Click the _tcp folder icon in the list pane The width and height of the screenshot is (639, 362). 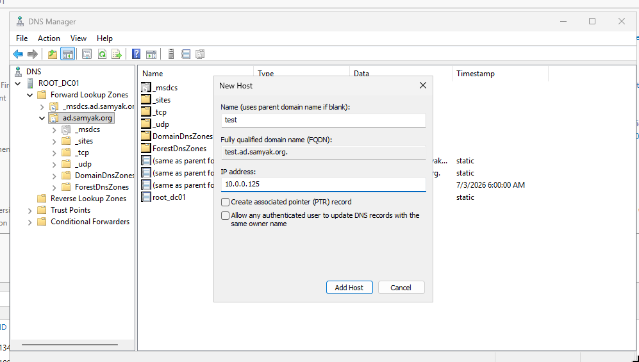pyautogui.click(x=146, y=112)
